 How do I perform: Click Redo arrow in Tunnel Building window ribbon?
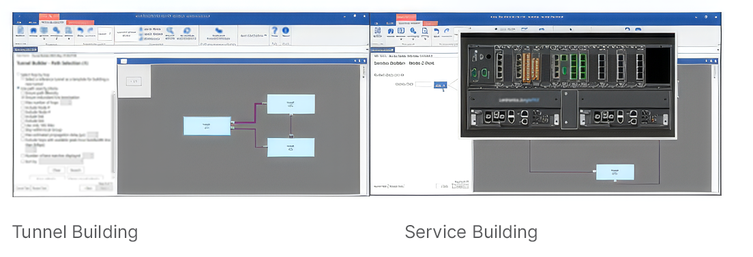click(x=90, y=31)
